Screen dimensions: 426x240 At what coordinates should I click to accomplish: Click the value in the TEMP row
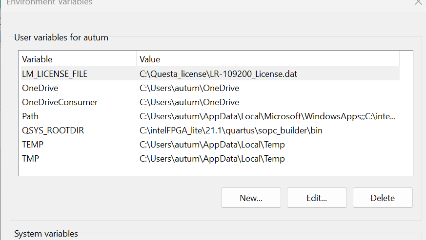click(212, 145)
